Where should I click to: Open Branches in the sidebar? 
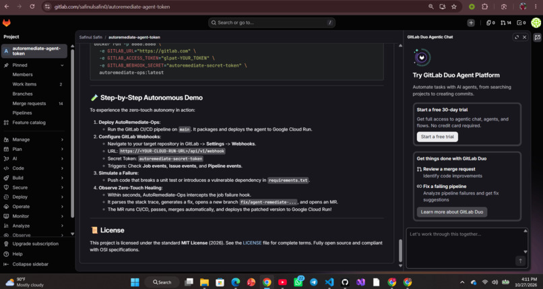click(x=34, y=94)
